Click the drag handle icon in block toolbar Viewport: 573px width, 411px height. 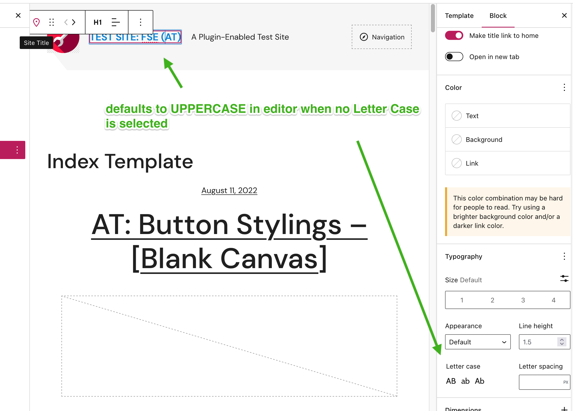click(x=52, y=22)
